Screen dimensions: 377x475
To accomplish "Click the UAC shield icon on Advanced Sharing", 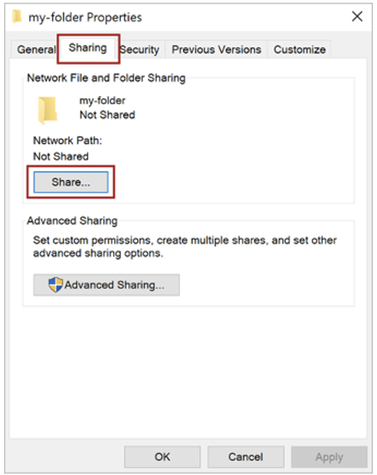I will [x=55, y=285].
